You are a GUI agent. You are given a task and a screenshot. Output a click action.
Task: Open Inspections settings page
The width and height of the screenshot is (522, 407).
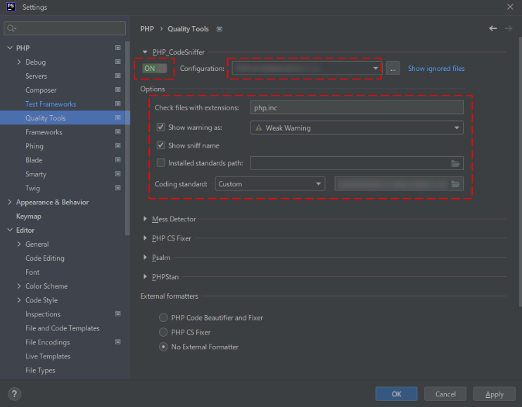click(43, 314)
